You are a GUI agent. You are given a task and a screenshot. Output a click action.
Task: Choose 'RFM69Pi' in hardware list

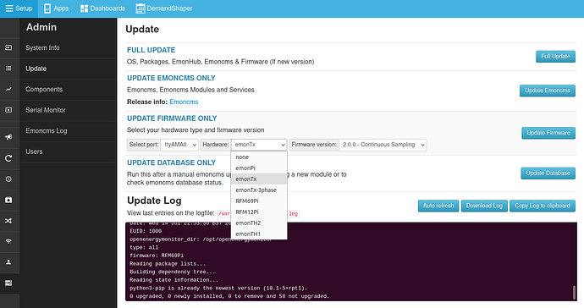pos(259,201)
